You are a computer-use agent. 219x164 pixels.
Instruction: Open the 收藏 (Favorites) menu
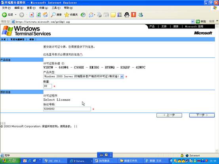44,8
